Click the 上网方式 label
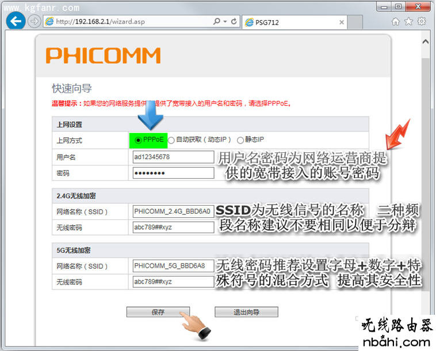 tap(69, 141)
